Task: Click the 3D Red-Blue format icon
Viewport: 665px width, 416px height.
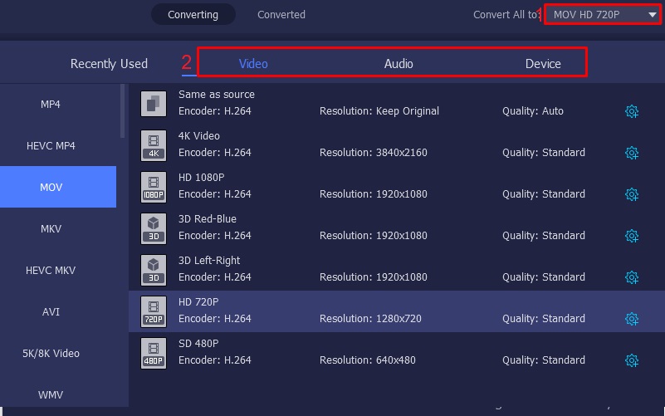Action: tap(154, 228)
